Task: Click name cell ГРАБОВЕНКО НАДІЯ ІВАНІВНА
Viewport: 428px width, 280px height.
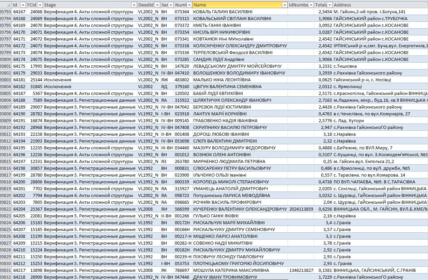Action: 240,121
